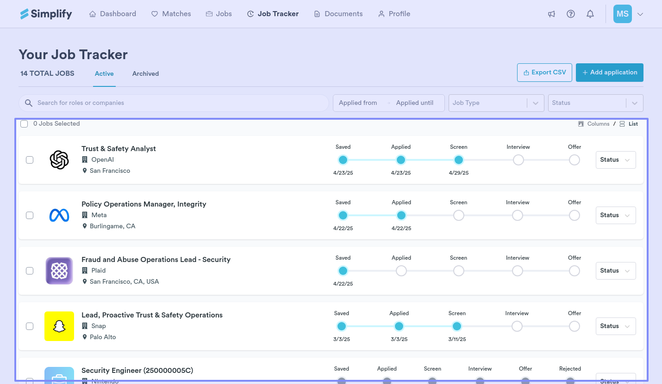Check the Trust & Safety Analyst job
This screenshot has width=662, height=384.
30,160
